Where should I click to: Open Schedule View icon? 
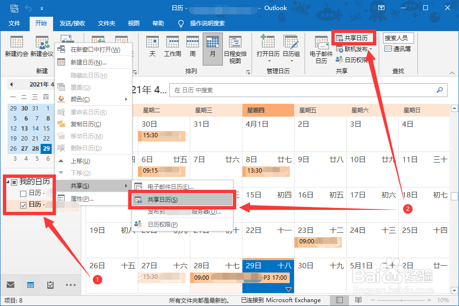pos(235,42)
